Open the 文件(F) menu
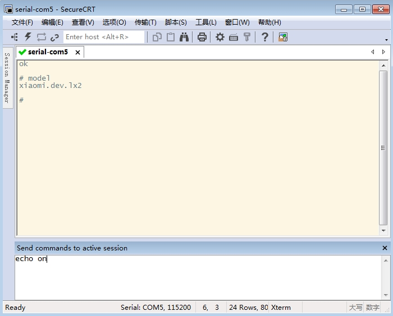 click(x=22, y=22)
